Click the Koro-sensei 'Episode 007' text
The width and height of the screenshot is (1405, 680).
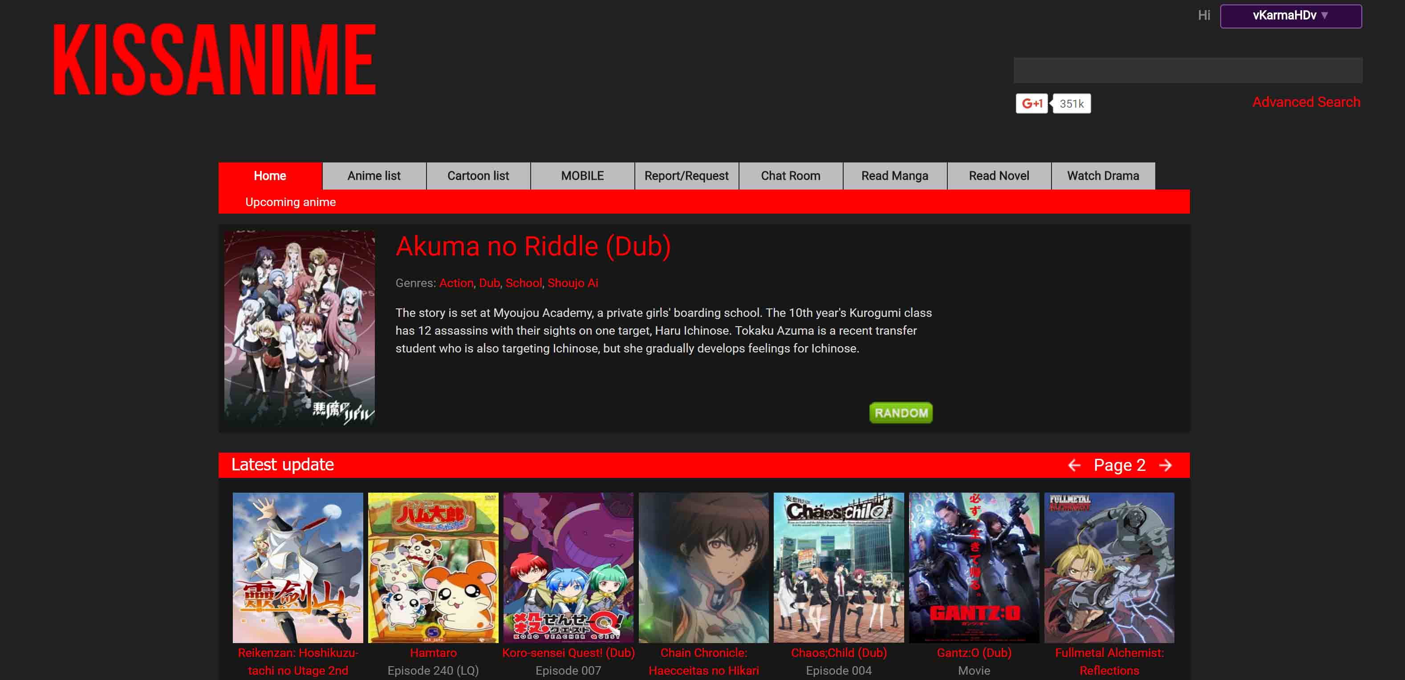click(568, 671)
